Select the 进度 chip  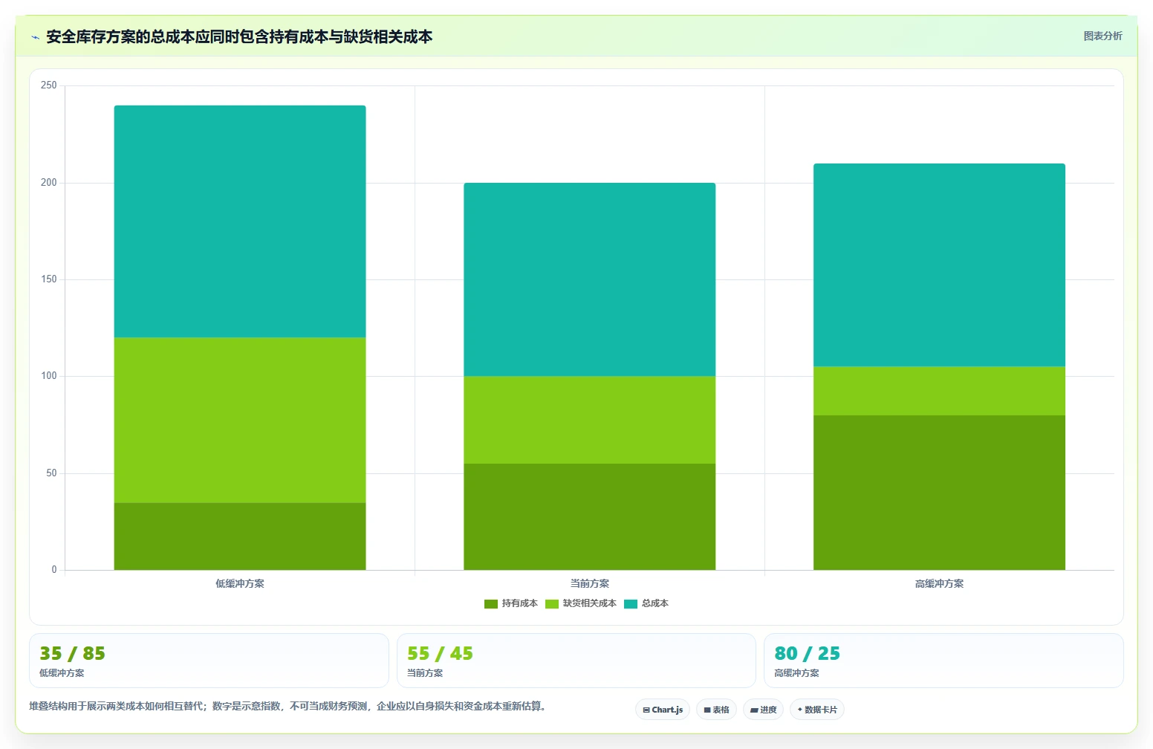[x=763, y=710]
